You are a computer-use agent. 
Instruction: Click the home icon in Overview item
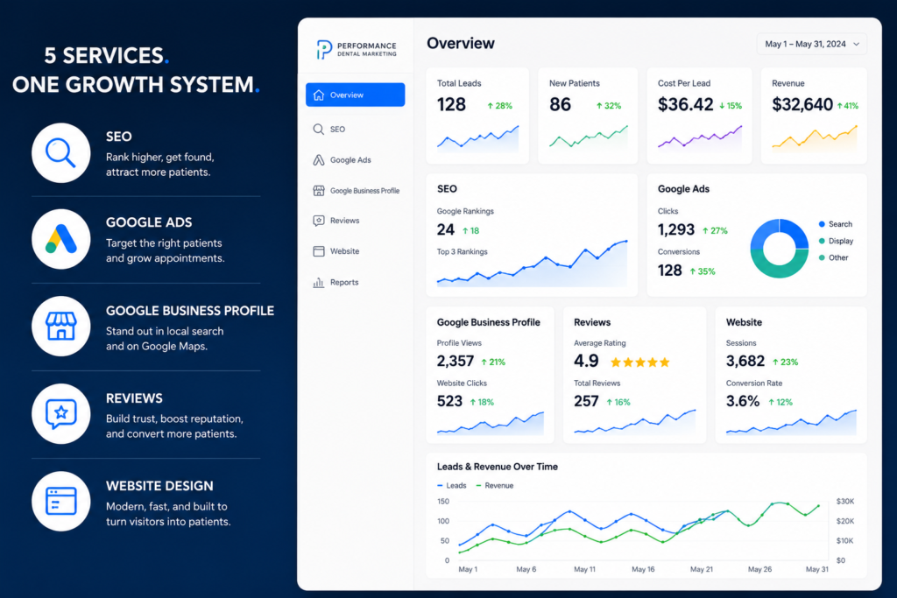tap(319, 95)
